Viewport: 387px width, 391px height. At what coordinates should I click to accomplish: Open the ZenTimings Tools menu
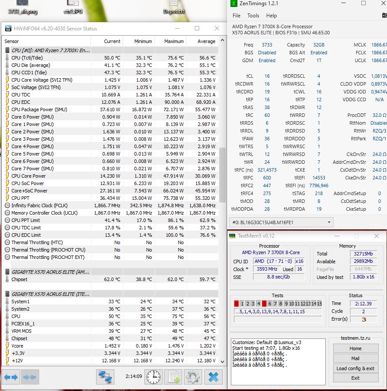click(x=253, y=16)
